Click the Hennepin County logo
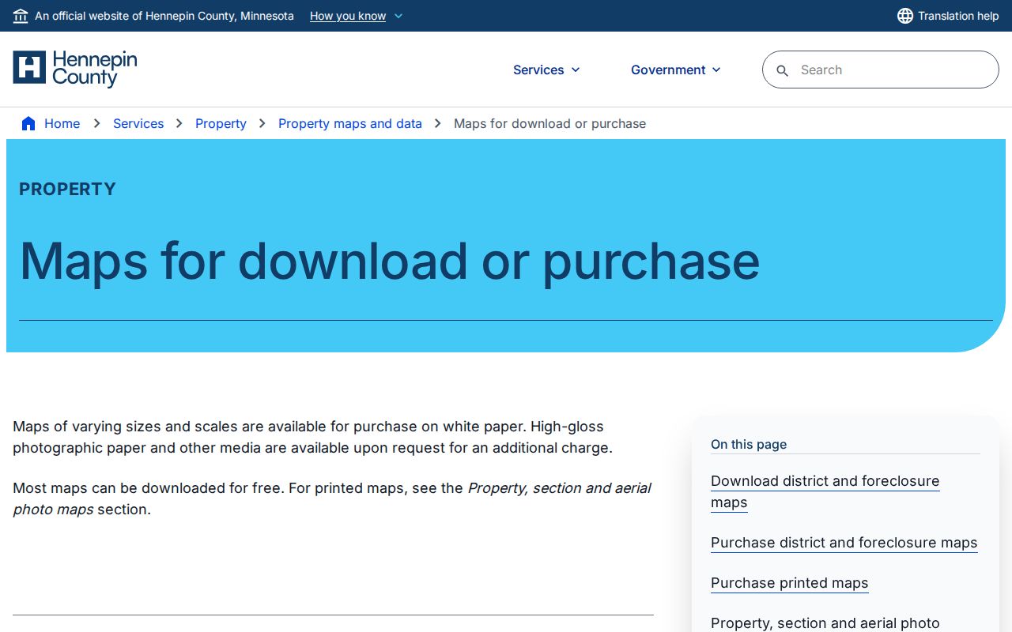The image size is (1012, 632). [x=75, y=69]
